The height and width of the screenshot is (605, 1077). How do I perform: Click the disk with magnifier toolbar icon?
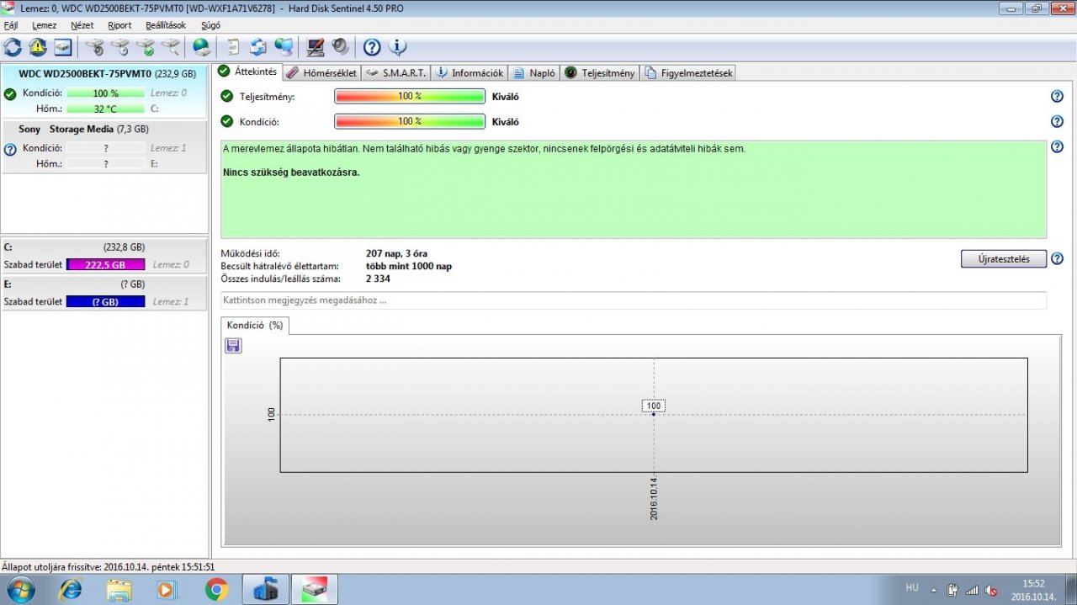pos(171,47)
